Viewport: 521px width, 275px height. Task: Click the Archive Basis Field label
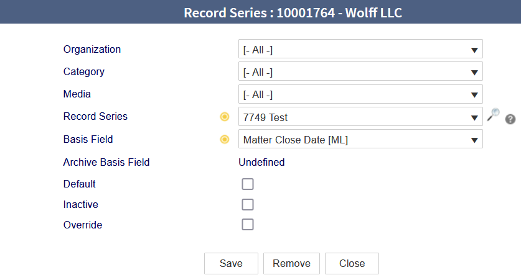pyautogui.click(x=106, y=162)
